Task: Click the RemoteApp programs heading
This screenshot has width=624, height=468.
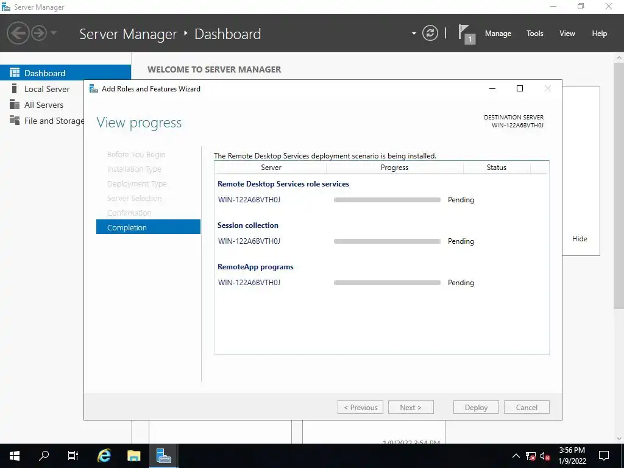Action: (x=255, y=267)
